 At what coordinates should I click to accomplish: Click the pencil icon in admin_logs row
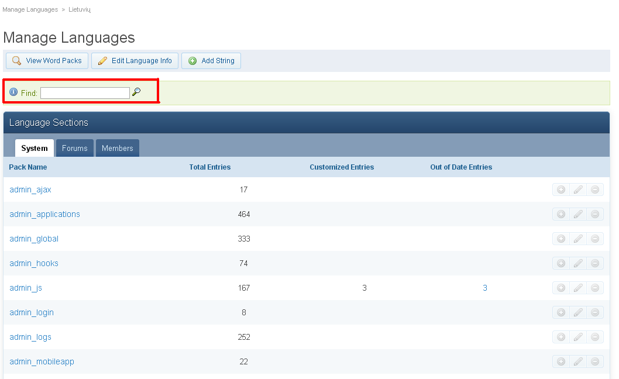pyautogui.click(x=578, y=337)
